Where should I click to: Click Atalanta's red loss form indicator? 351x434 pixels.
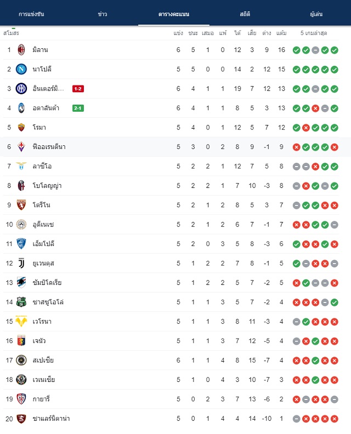pos(315,108)
